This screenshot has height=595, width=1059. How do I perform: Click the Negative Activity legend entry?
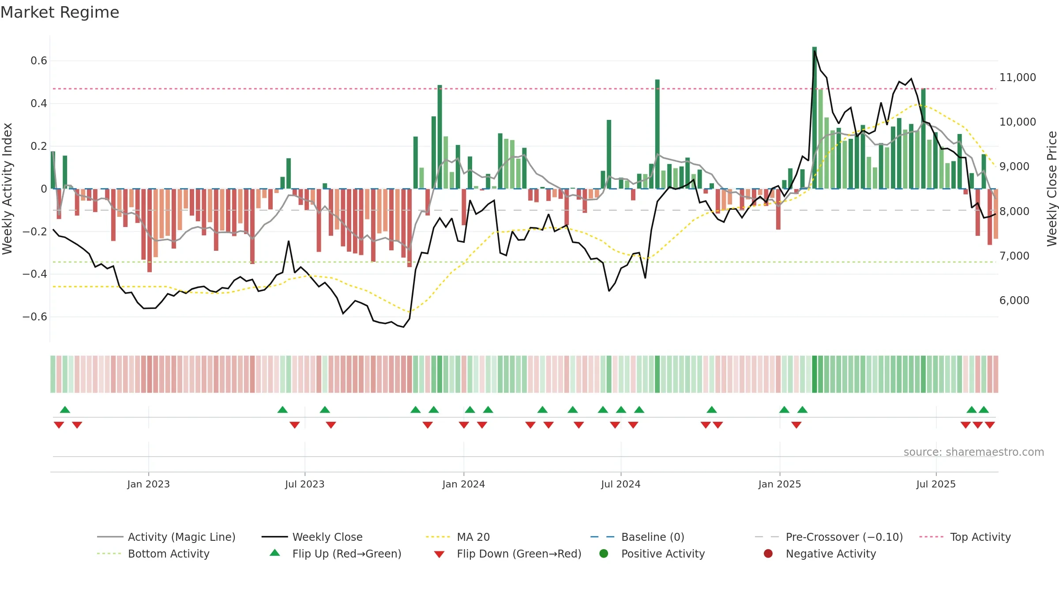pyautogui.click(x=820, y=554)
